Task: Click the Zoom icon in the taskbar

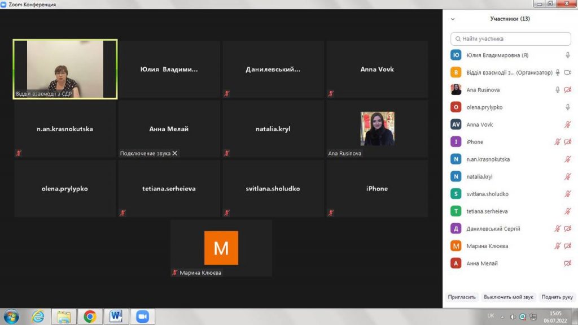Action: point(142,316)
